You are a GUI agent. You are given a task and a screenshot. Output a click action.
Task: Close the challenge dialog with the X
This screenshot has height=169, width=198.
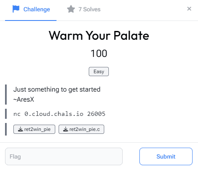pyautogui.click(x=189, y=9)
